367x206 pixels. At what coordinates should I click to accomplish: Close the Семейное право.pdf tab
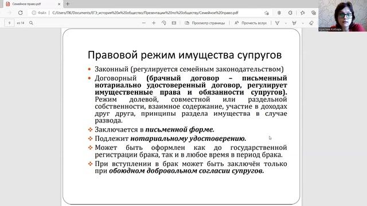[x=59, y=4]
